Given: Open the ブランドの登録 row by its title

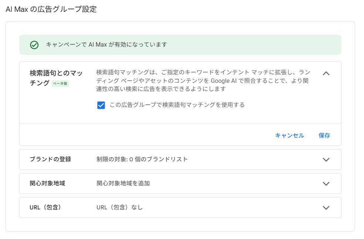Looking at the screenshot, I should coord(50,159).
